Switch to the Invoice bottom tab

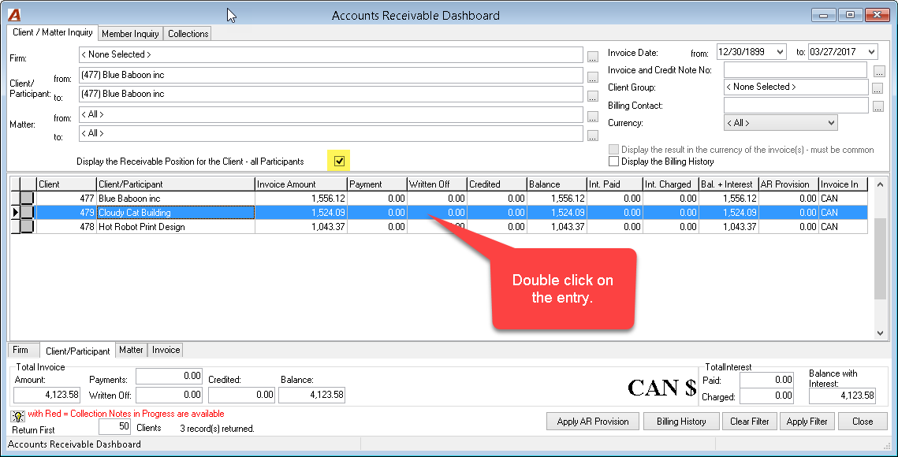166,350
